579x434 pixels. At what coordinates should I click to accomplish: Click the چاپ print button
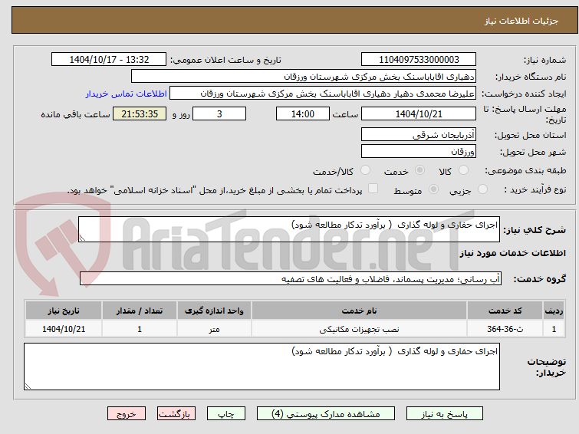coord(226,414)
